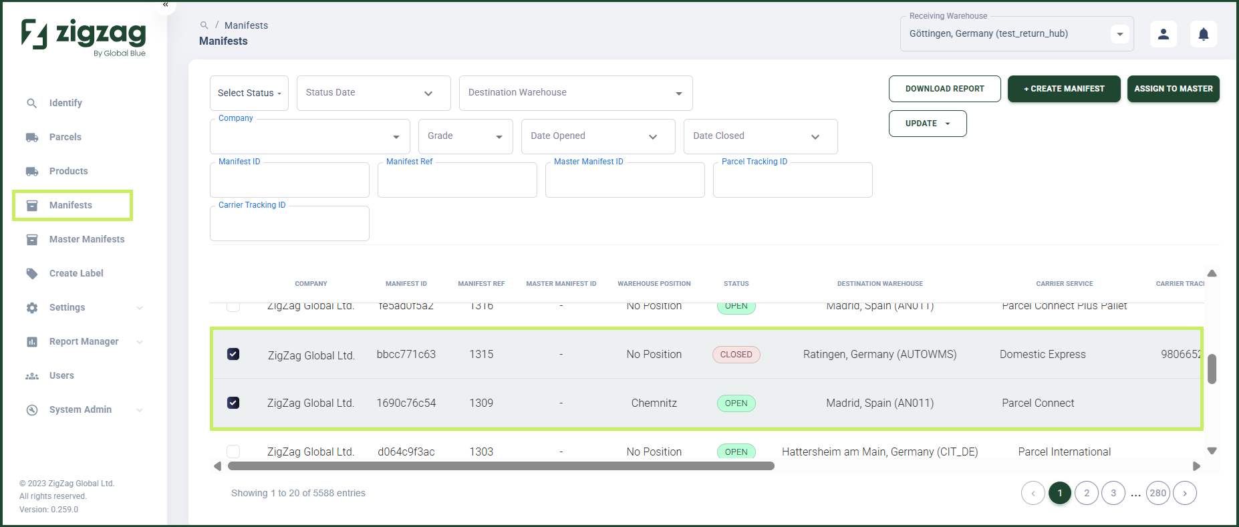This screenshot has height=527, width=1239.
Task: Click the Products truck icon
Action: [x=32, y=171]
